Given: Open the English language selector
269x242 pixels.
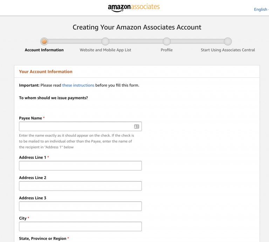Looking at the screenshot, I should pos(261,9).
